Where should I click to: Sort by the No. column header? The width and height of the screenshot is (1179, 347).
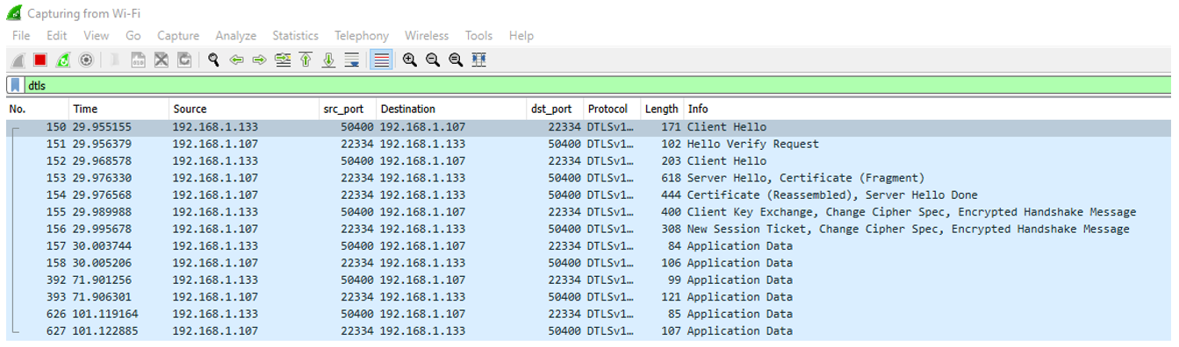pyautogui.click(x=38, y=110)
